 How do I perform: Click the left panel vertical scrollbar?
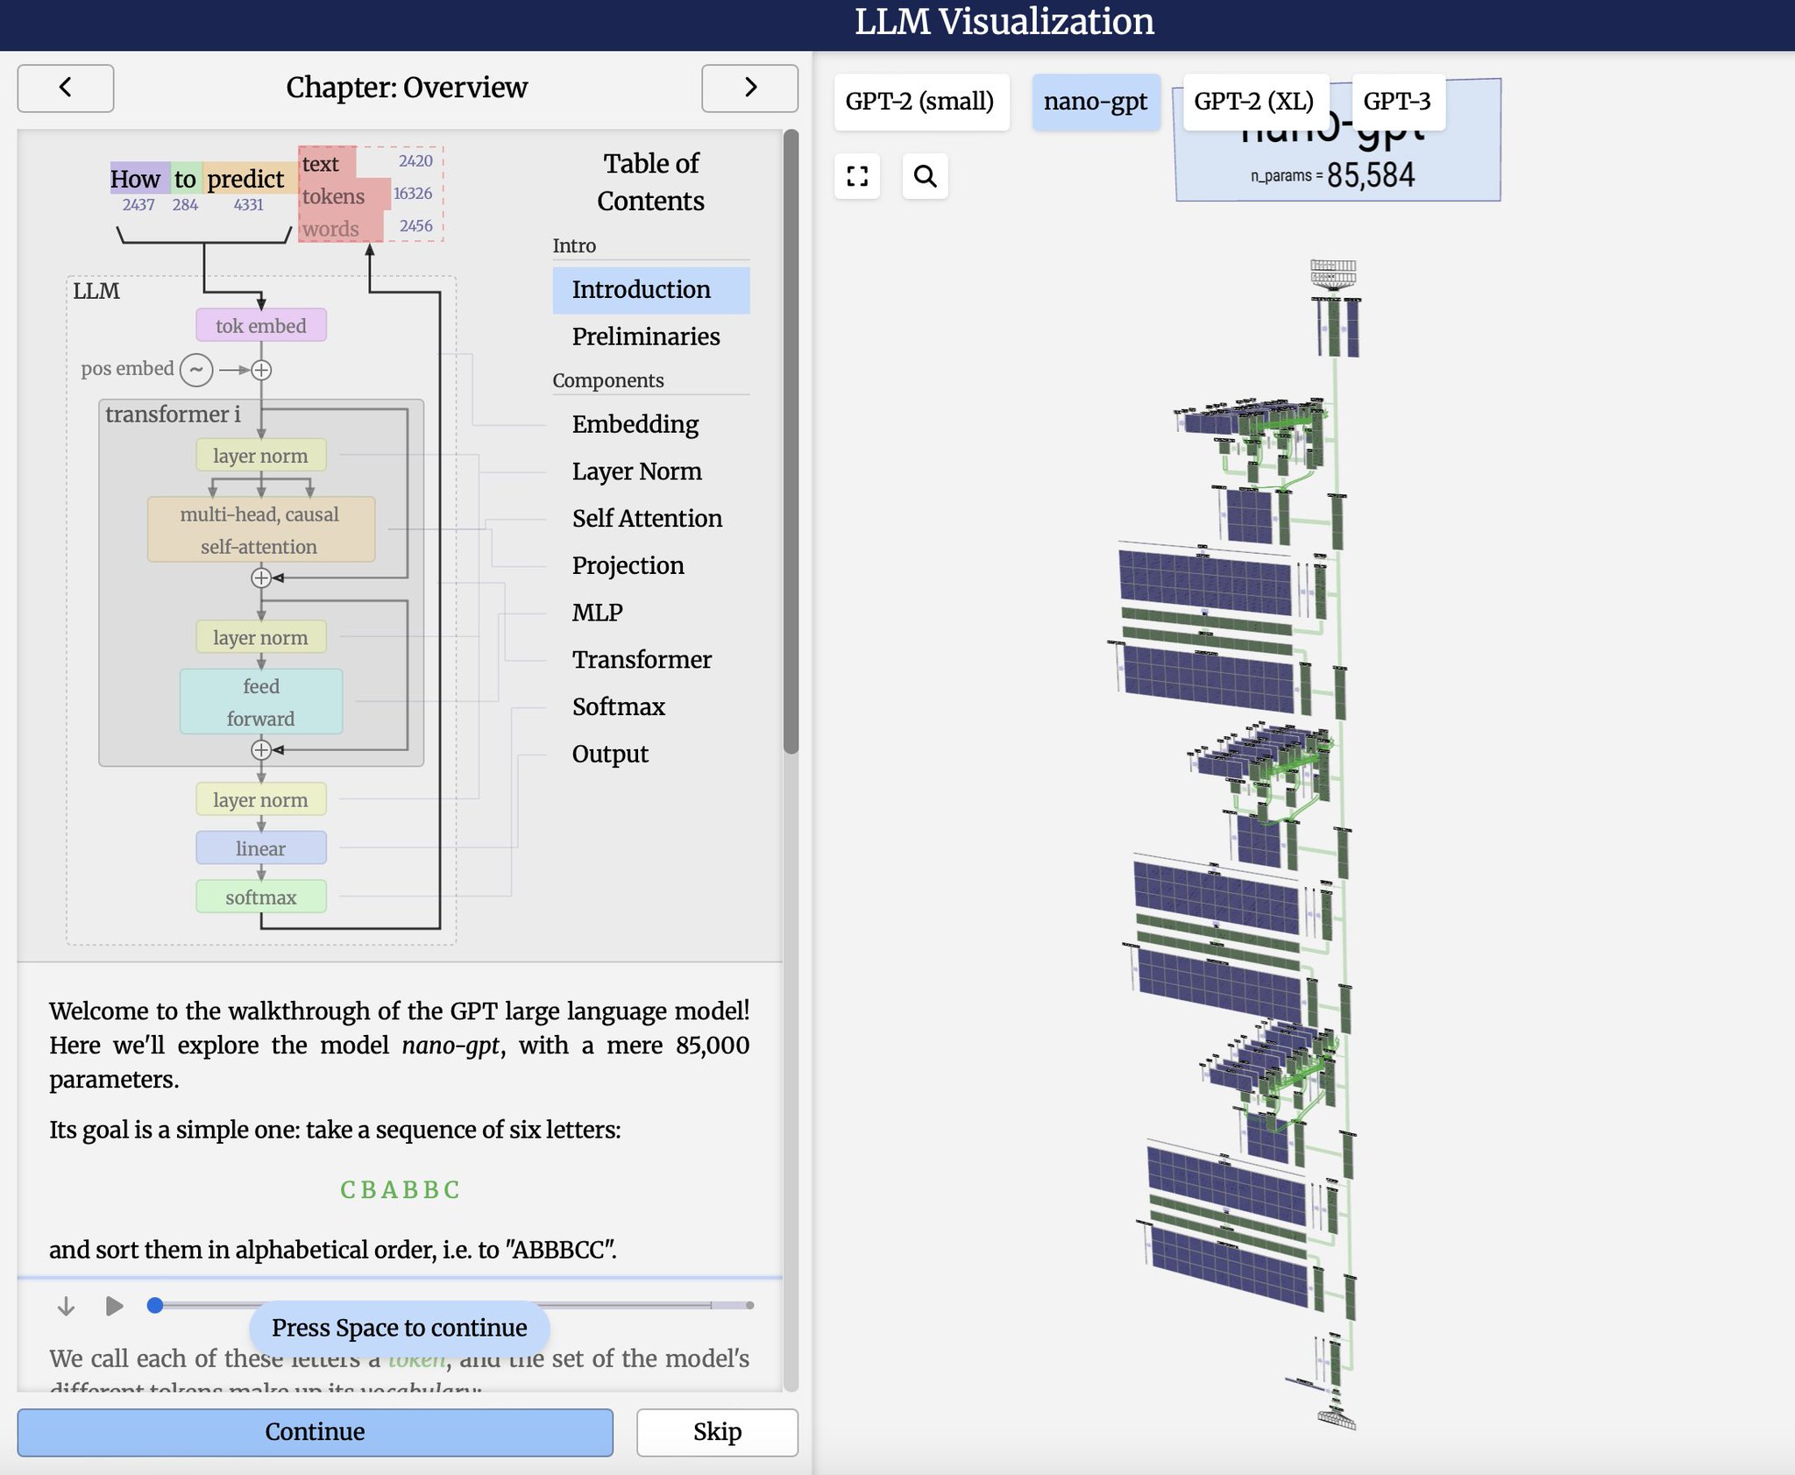pyautogui.click(x=791, y=442)
